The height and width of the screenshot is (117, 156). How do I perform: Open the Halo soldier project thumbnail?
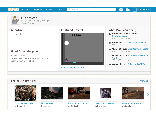pos(106,93)
